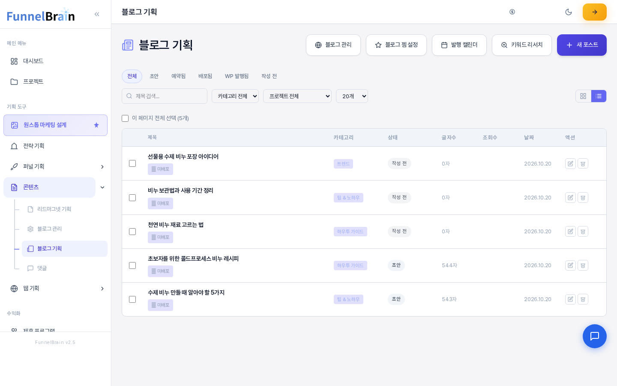The width and height of the screenshot is (617, 386).
Task: Edit the 천연 비누 재료 고르는 법 post
Action: point(570,232)
